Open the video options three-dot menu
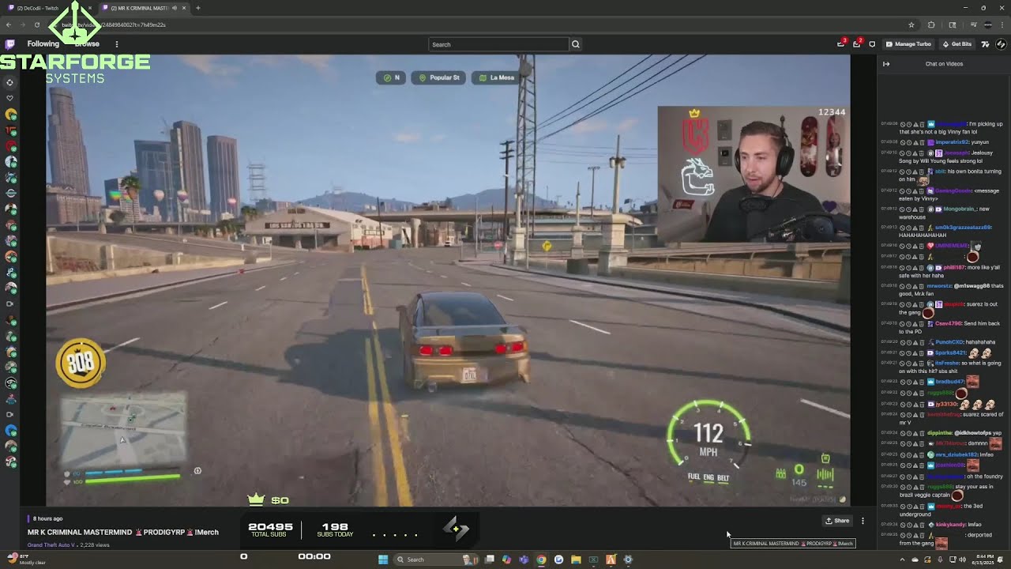 pyautogui.click(x=863, y=521)
